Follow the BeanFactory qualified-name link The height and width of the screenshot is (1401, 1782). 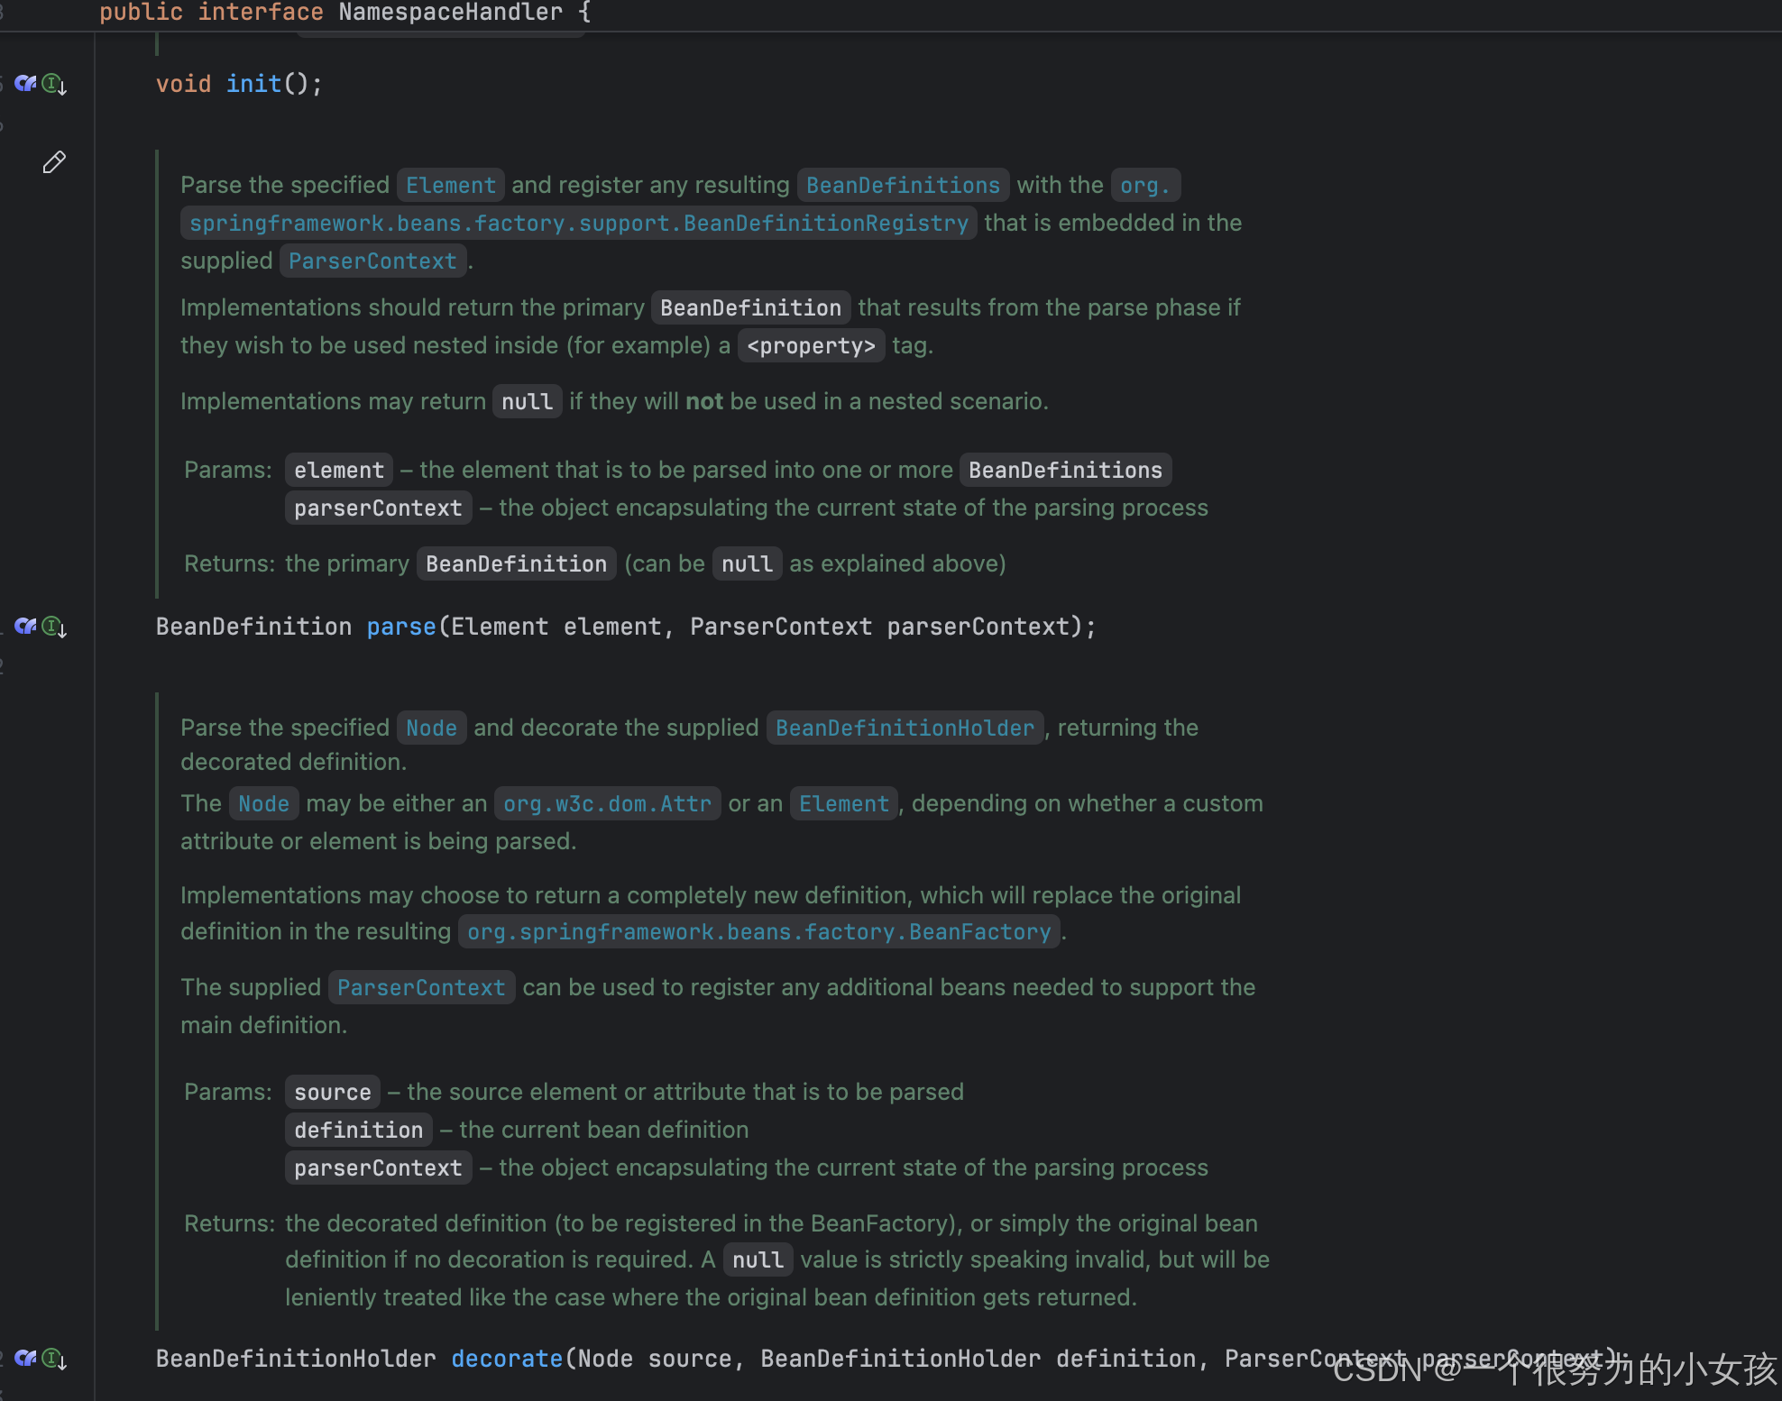pos(758,932)
